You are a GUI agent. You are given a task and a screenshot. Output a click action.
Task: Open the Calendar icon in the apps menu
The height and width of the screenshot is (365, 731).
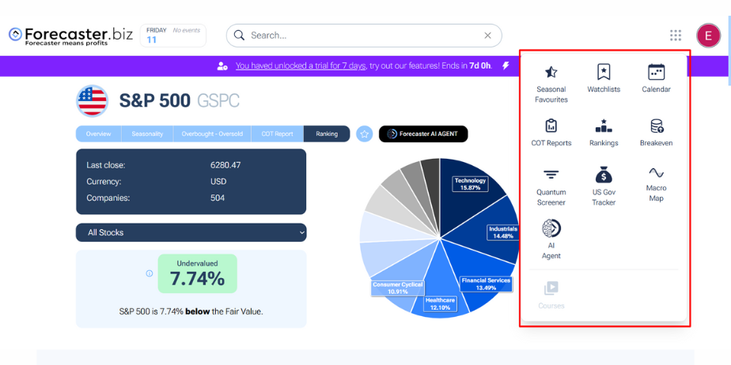pyautogui.click(x=657, y=72)
